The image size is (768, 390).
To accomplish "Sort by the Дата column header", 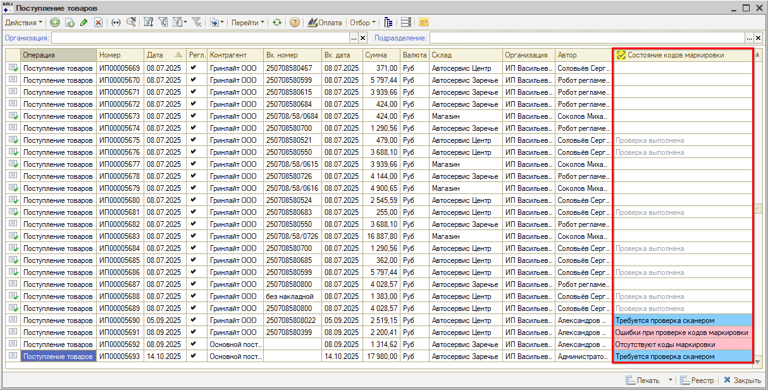I will (163, 55).
